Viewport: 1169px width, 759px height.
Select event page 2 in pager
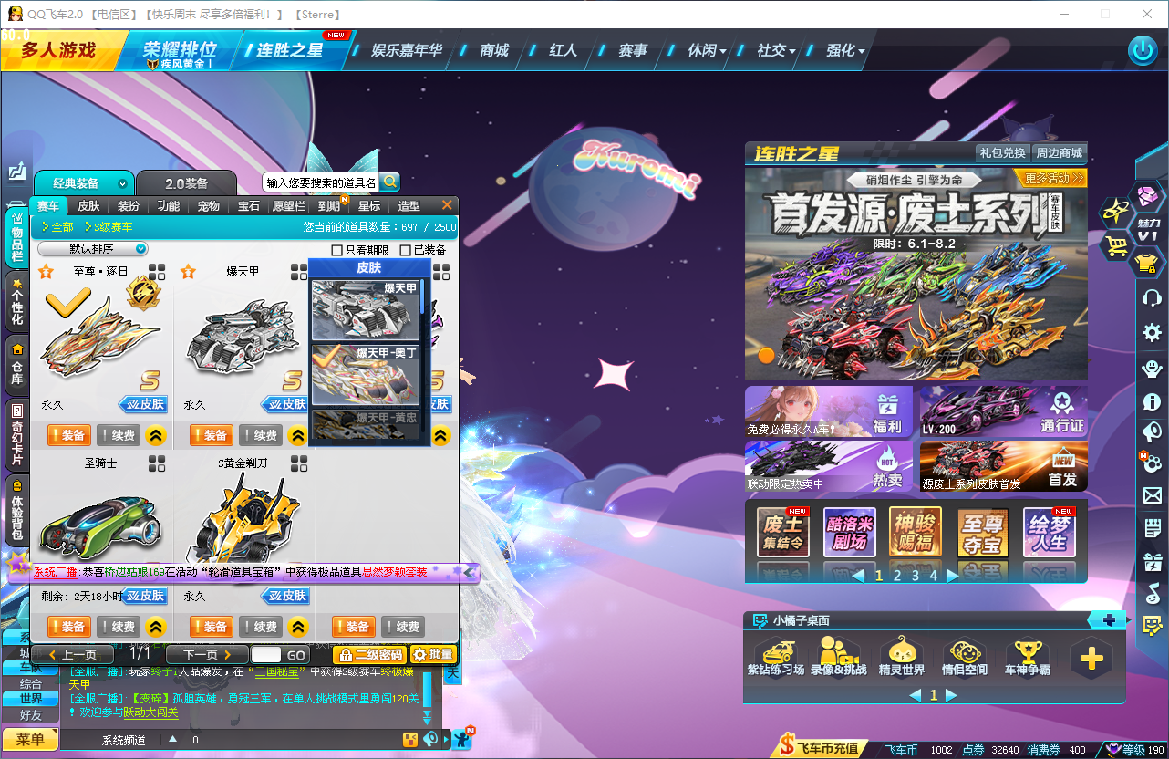pyautogui.click(x=897, y=576)
